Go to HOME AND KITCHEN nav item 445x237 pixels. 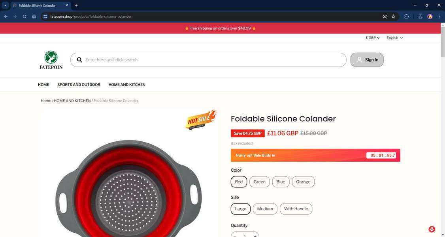point(127,85)
